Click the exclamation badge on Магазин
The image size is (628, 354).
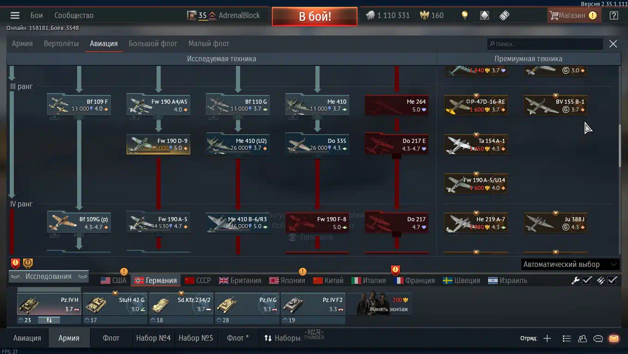592,15
